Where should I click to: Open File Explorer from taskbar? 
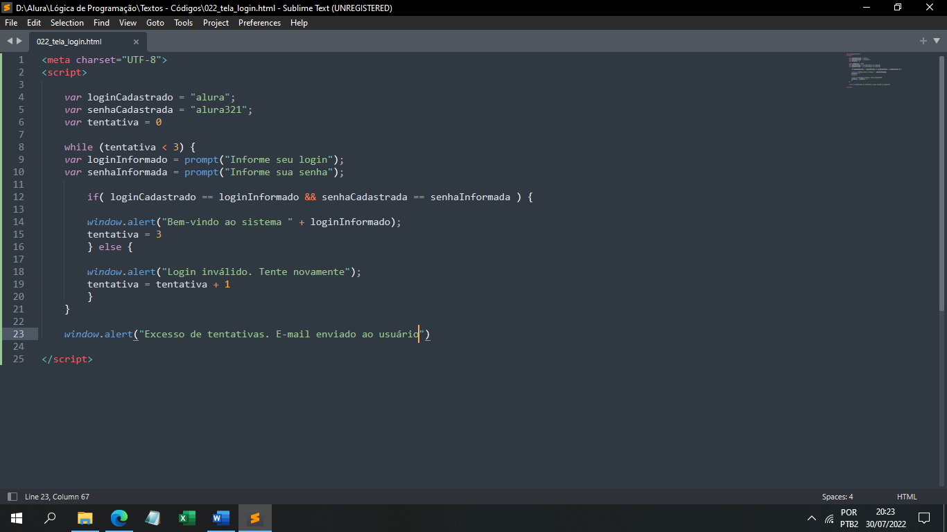[x=85, y=518]
